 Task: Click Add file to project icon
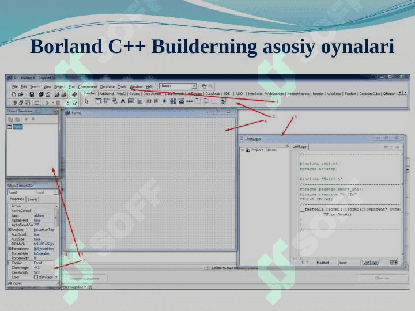pyautogui.click(x=57, y=94)
